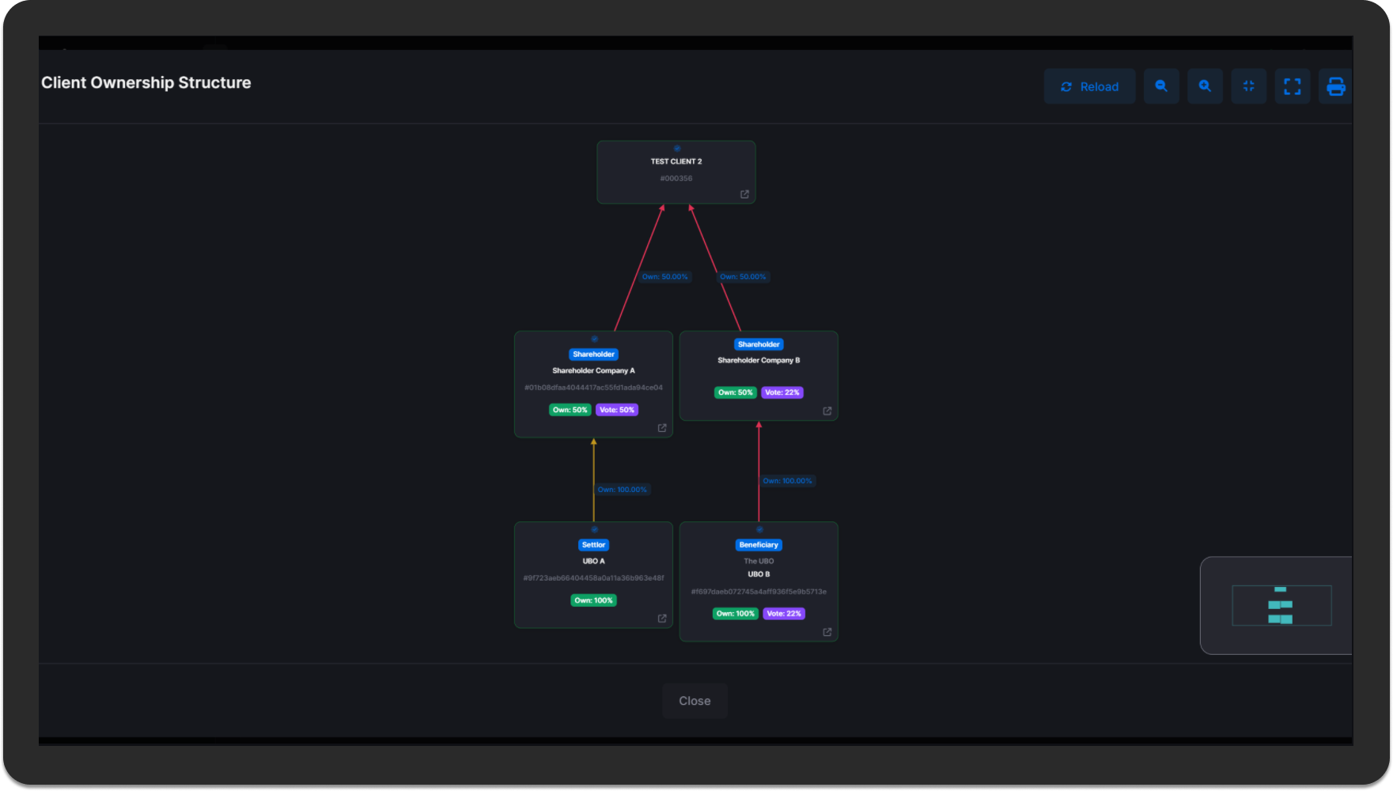The image size is (1393, 791).
Task: Open UBO B external link icon
Action: (827, 632)
